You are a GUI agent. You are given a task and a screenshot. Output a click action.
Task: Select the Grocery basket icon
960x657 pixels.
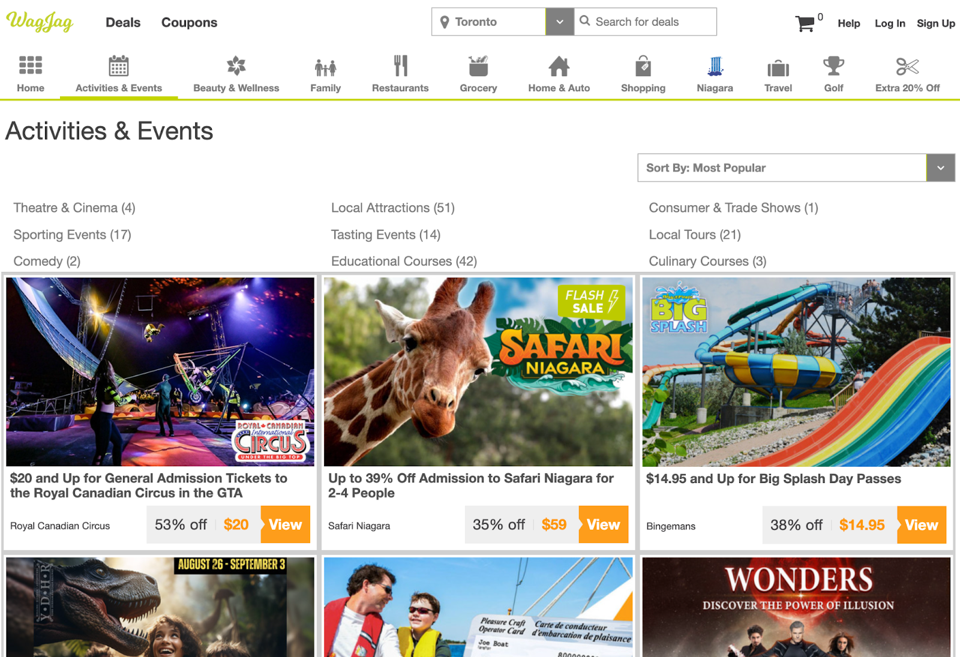click(x=478, y=65)
